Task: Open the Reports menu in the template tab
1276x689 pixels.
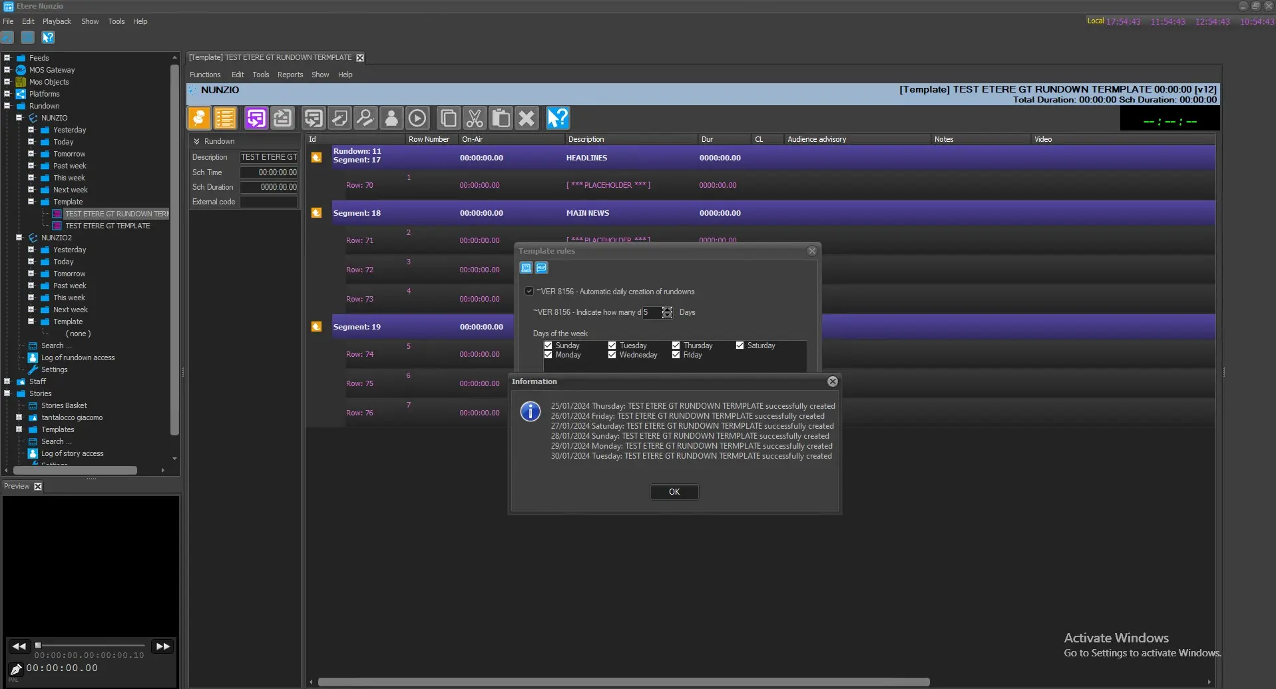Action: (290, 75)
